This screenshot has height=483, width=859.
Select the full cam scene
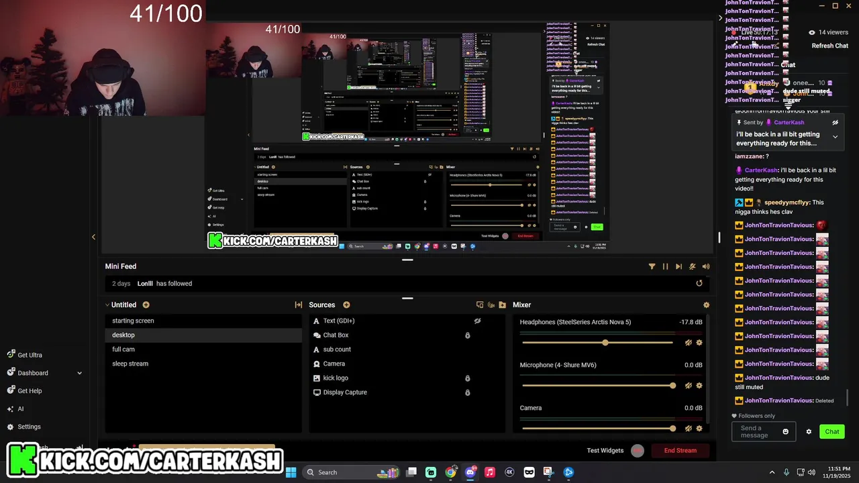click(x=203, y=349)
